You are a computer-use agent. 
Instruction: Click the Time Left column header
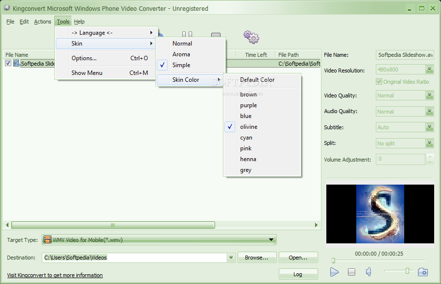pyautogui.click(x=256, y=55)
